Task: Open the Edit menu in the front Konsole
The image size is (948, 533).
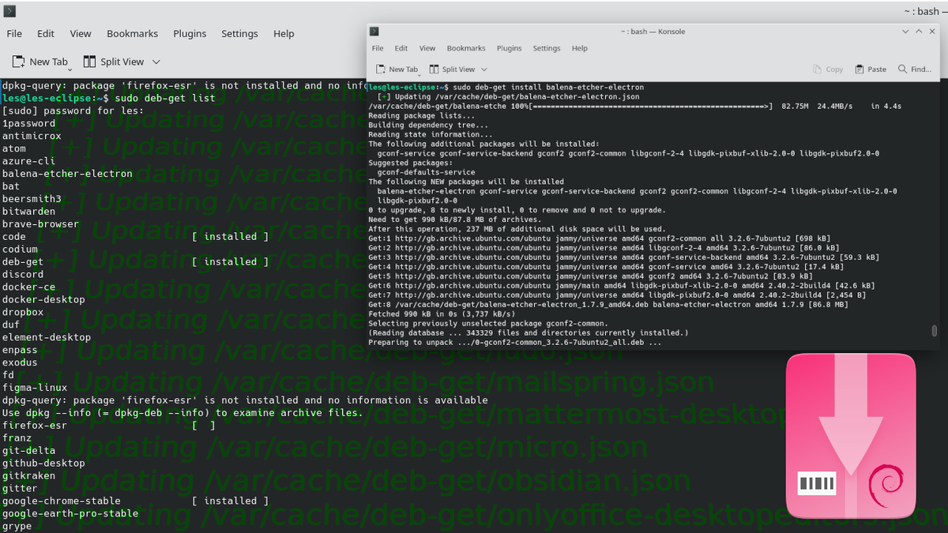Action: pyautogui.click(x=401, y=48)
